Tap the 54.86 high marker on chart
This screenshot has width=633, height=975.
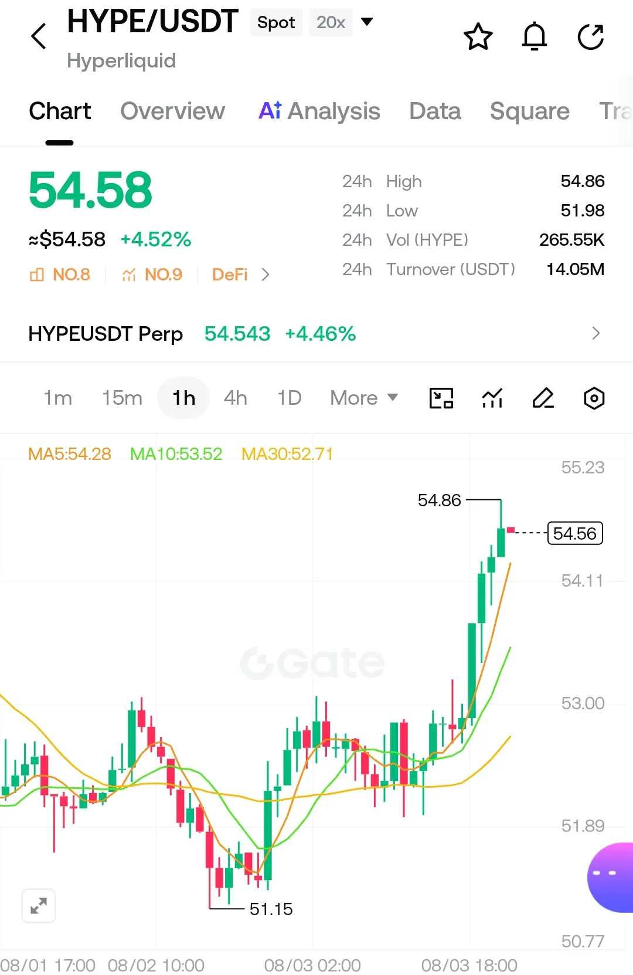(x=440, y=500)
